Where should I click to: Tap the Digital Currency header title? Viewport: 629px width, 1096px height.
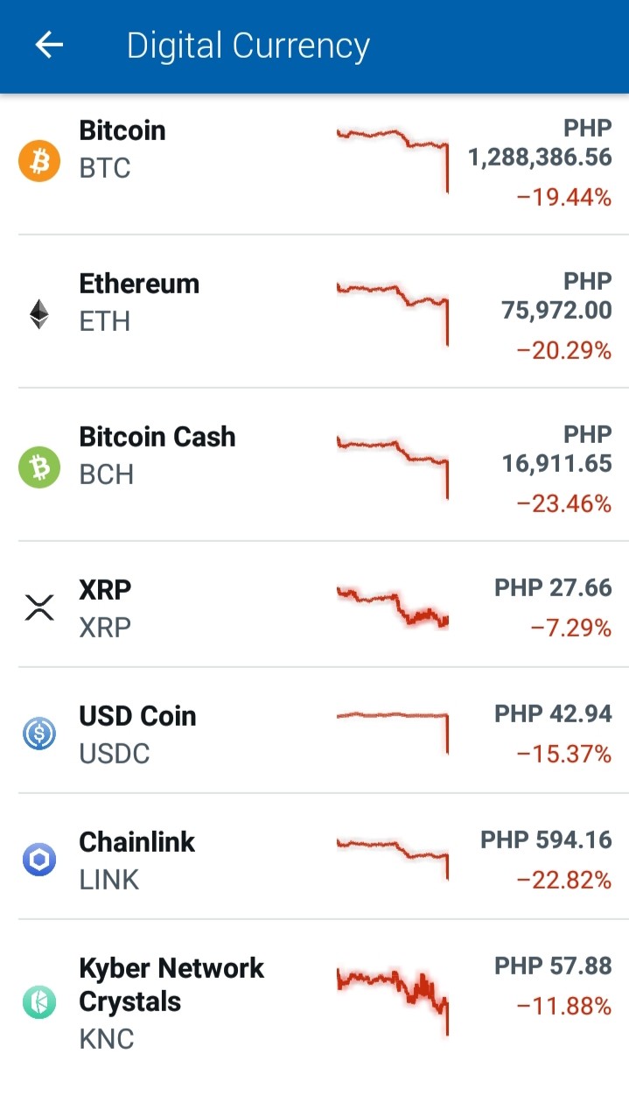point(248,46)
